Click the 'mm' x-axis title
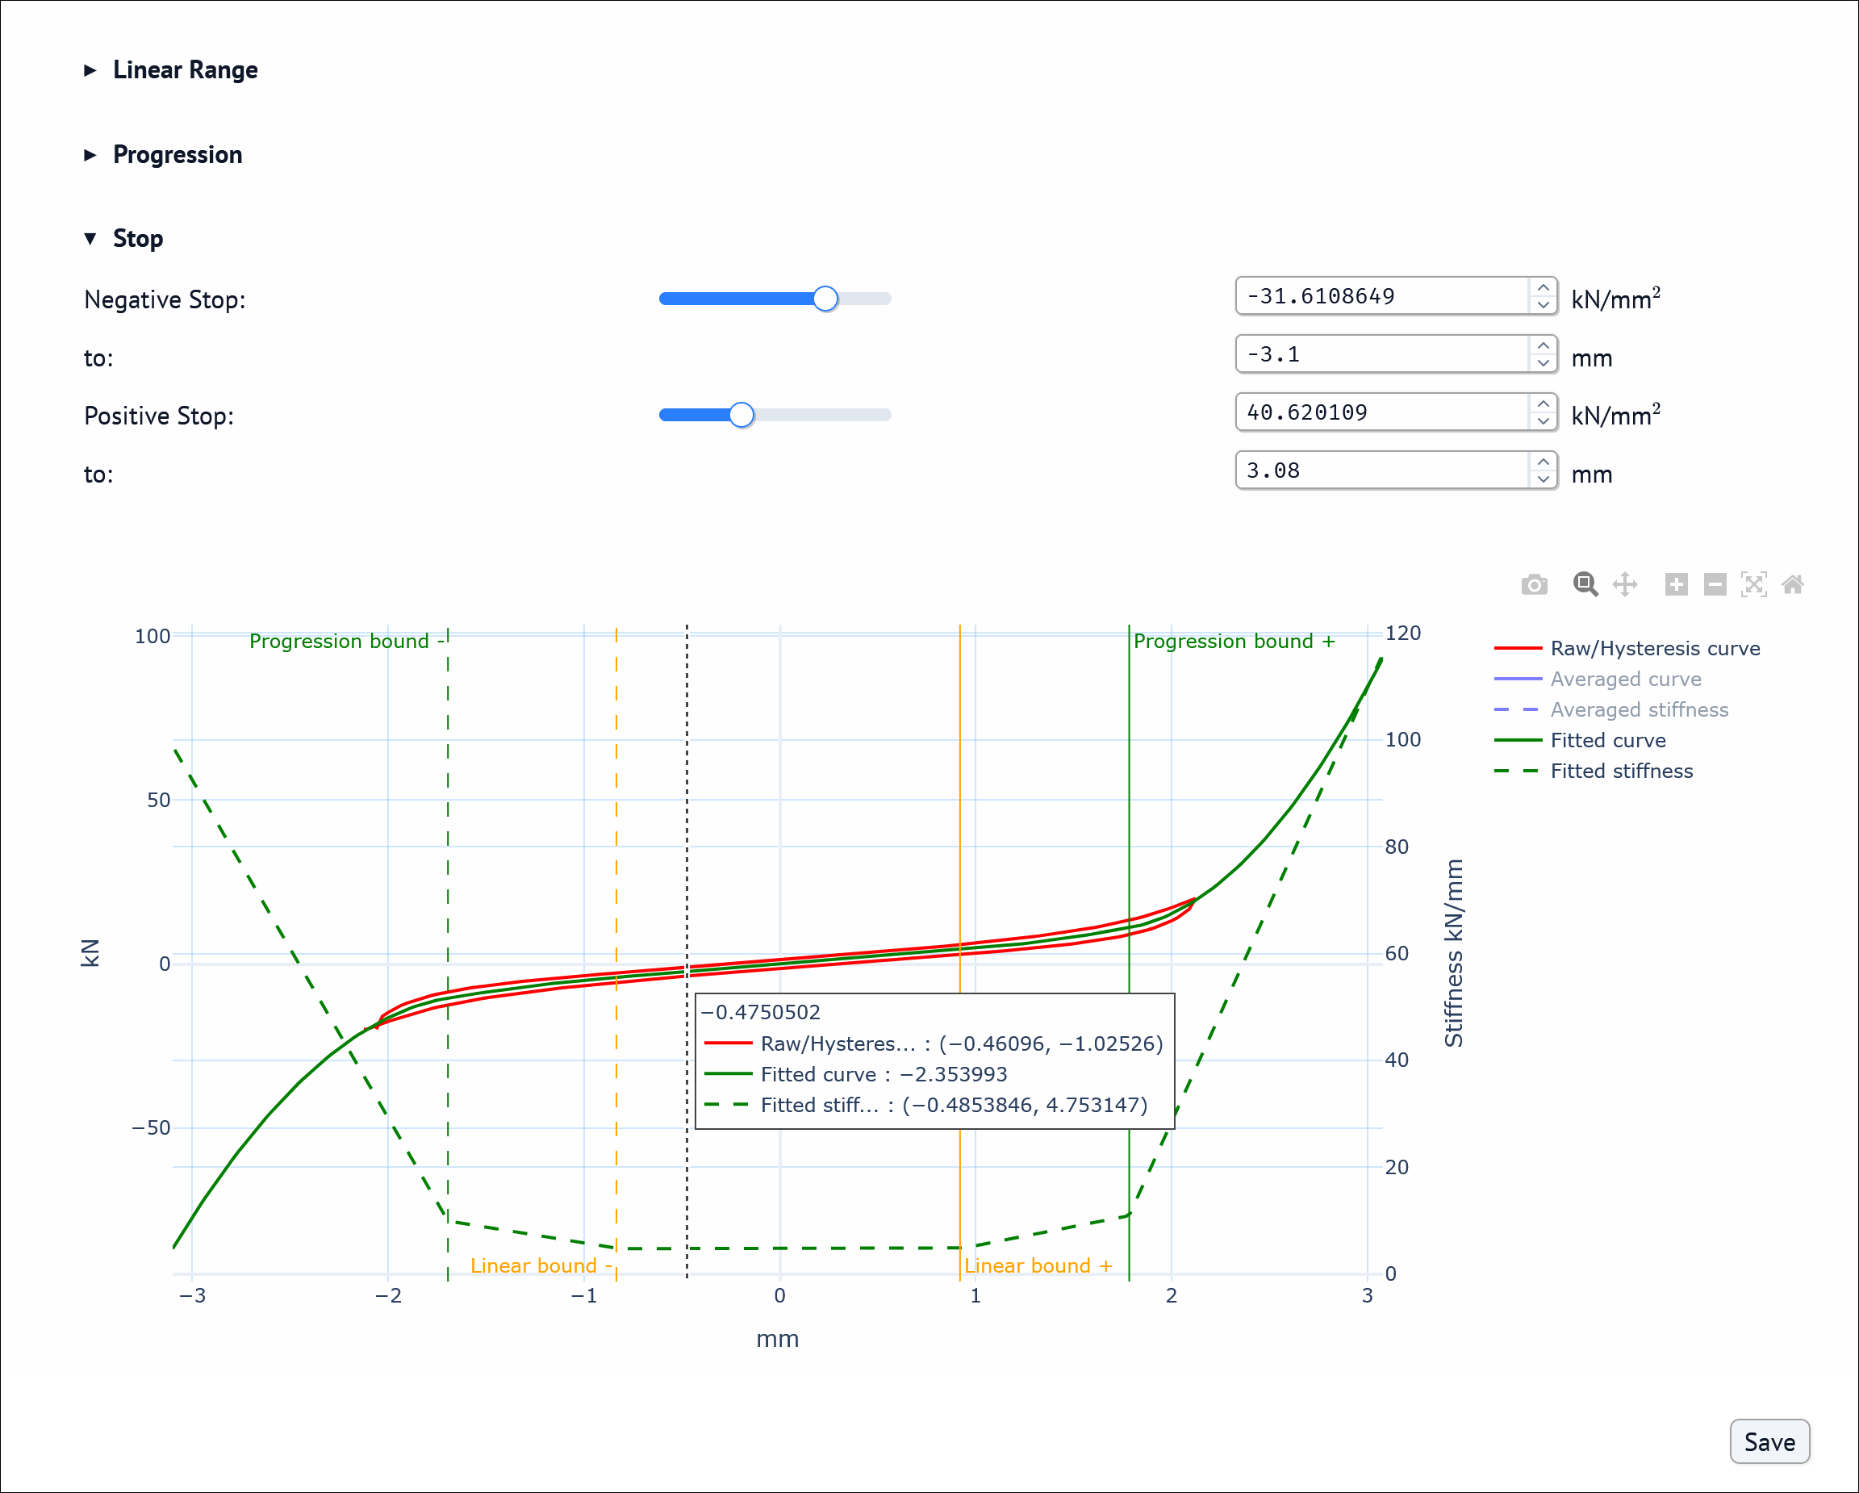The image size is (1859, 1493). [x=778, y=1339]
